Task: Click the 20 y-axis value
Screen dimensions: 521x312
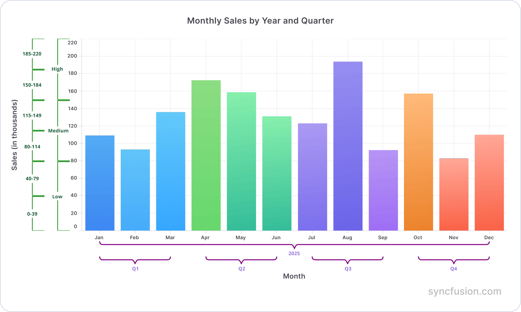Action: (x=74, y=213)
